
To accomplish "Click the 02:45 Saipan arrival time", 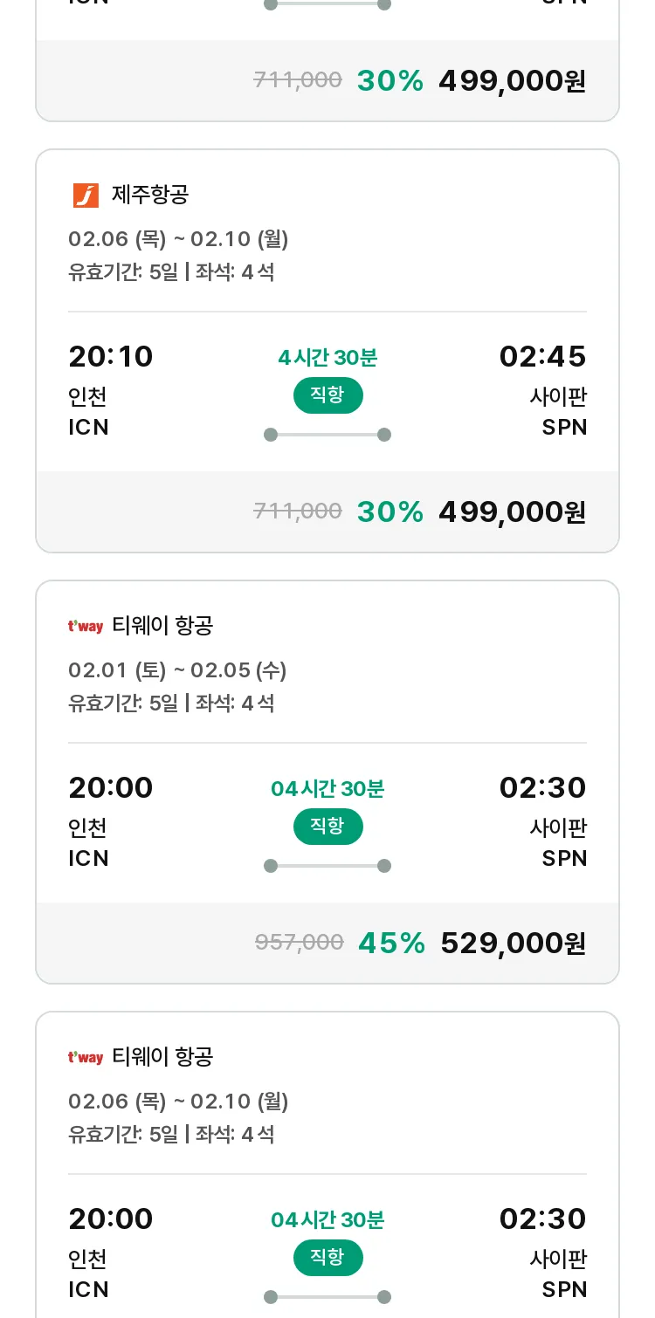I will pyautogui.click(x=542, y=356).
